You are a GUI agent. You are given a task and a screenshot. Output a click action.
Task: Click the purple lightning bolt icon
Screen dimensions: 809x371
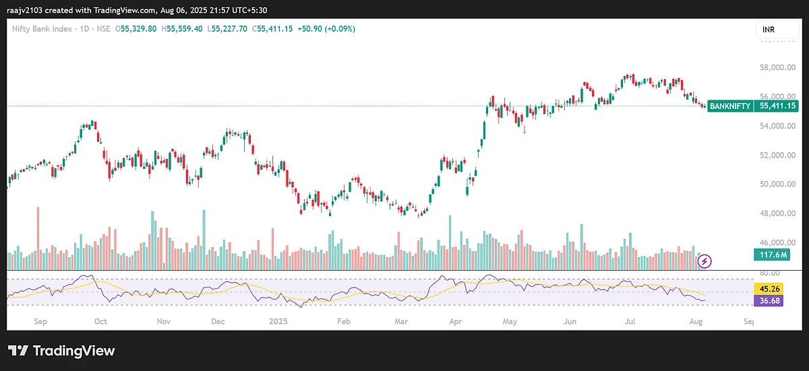tap(705, 261)
